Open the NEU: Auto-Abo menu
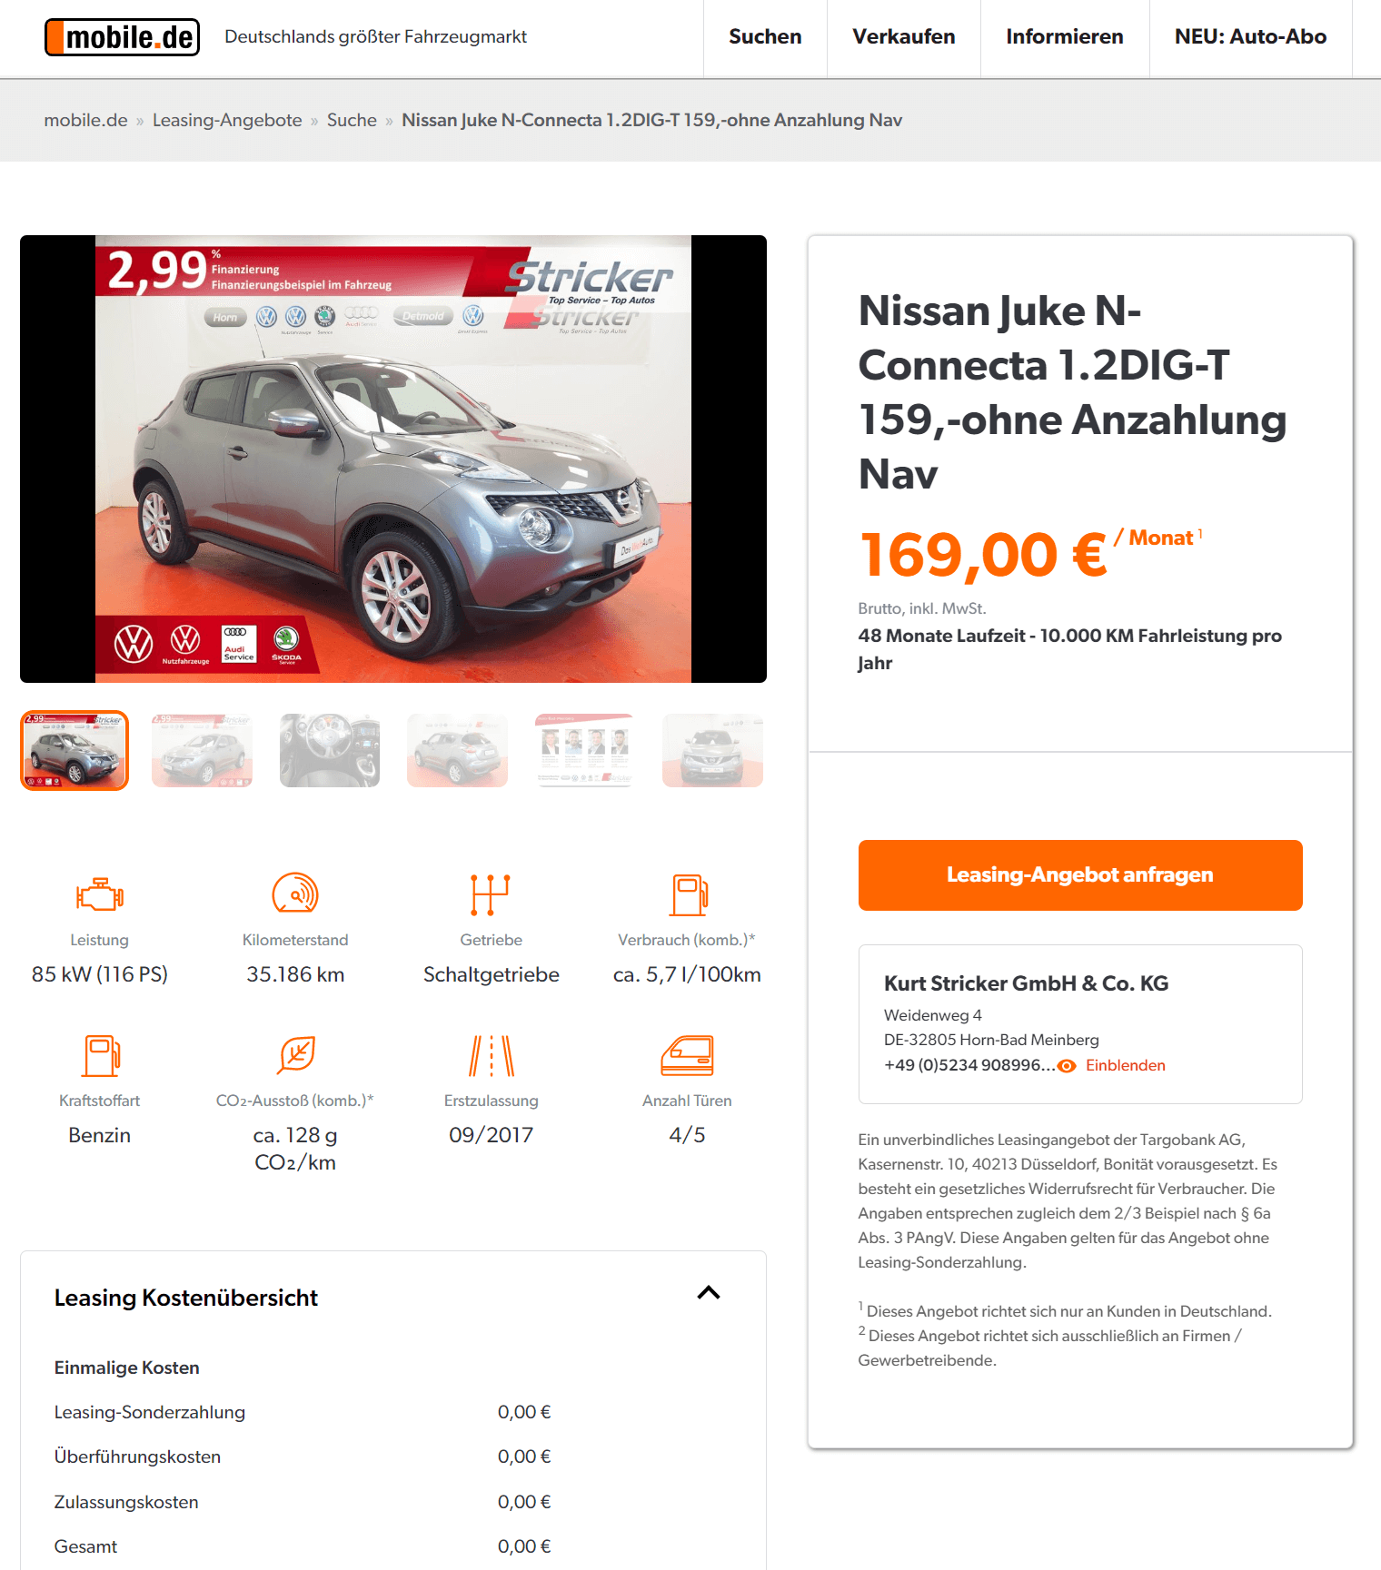The height and width of the screenshot is (1570, 1381). (1251, 37)
